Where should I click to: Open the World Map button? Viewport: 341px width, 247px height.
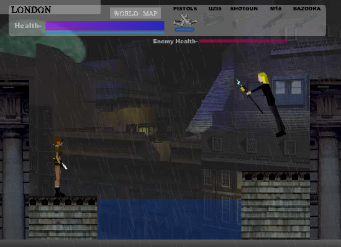pyautogui.click(x=135, y=13)
